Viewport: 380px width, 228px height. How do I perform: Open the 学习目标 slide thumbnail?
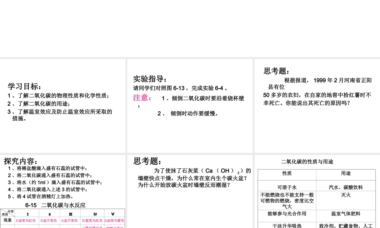[63, 106]
